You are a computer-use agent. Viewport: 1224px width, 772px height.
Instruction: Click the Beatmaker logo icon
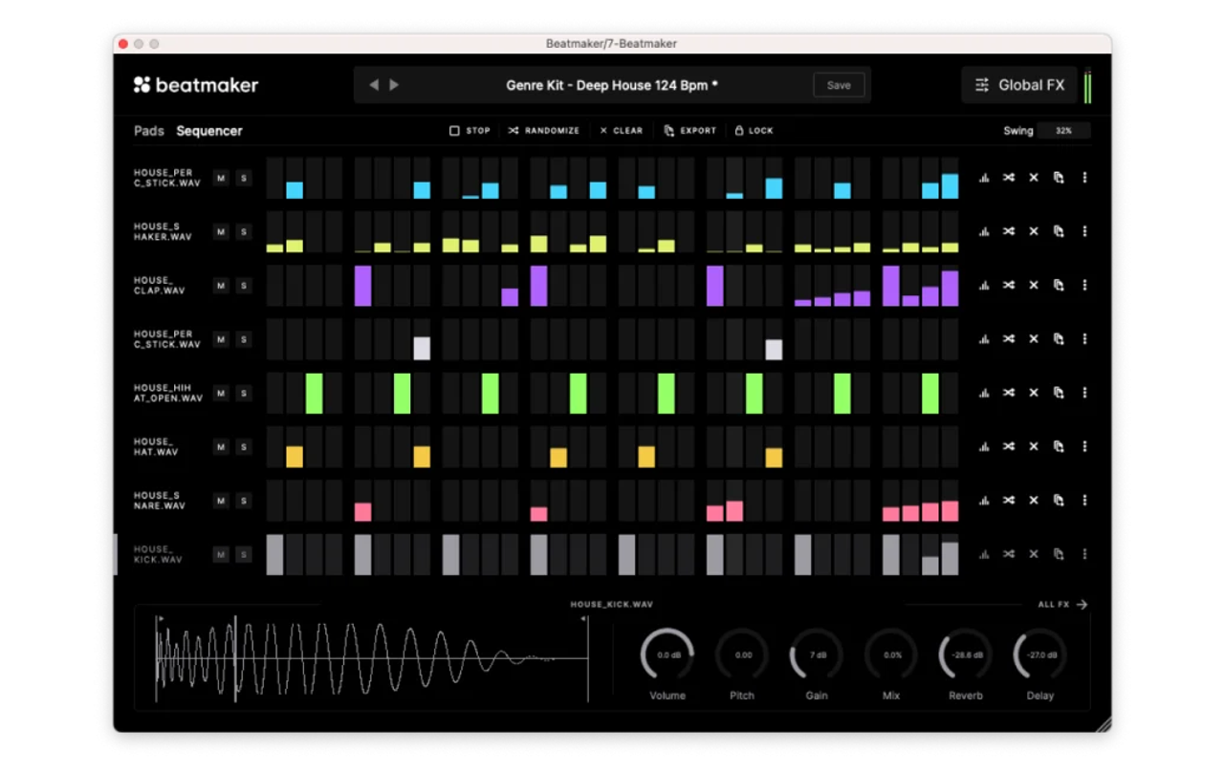(142, 85)
